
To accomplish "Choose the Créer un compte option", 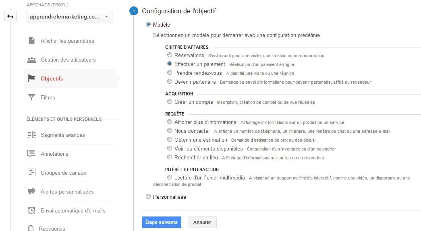I will point(170,102).
